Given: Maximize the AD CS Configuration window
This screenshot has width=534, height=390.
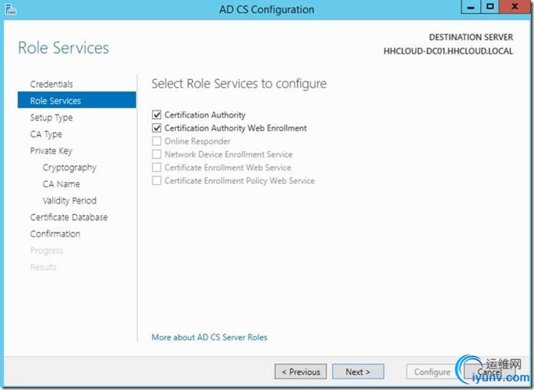Looking at the screenshot, I should [x=490, y=8].
